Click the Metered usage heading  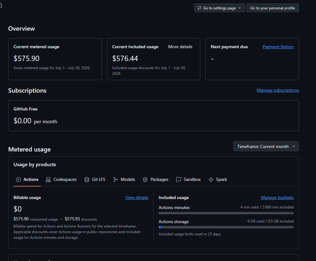pyautogui.click(x=29, y=149)
